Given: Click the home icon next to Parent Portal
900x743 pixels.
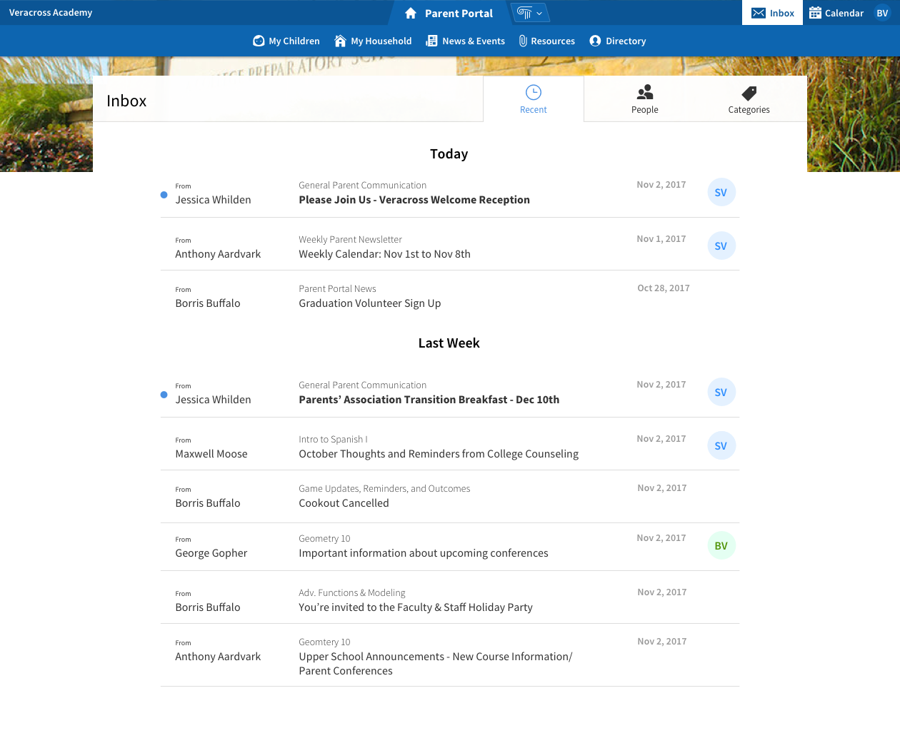Looking at the screenshot, I should coord(409,12).
